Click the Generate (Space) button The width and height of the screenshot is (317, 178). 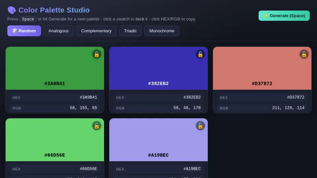tap(284, 15)
